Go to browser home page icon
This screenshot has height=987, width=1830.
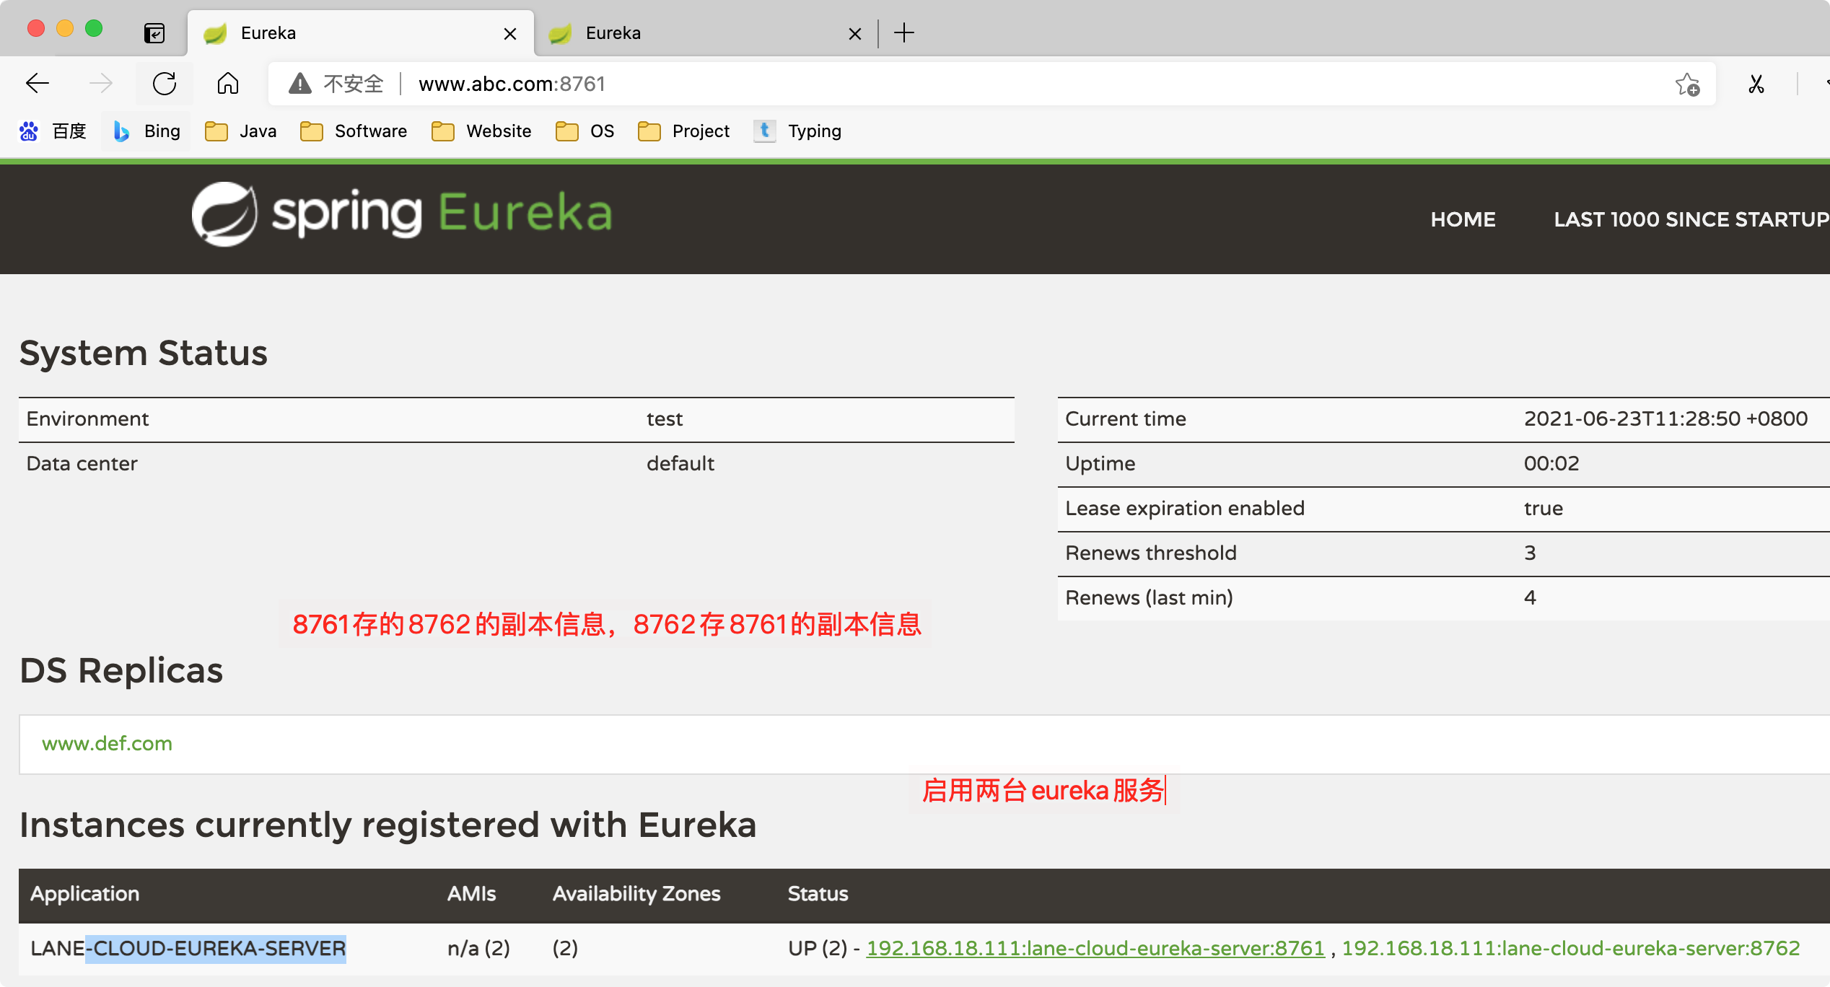point(228,84)
